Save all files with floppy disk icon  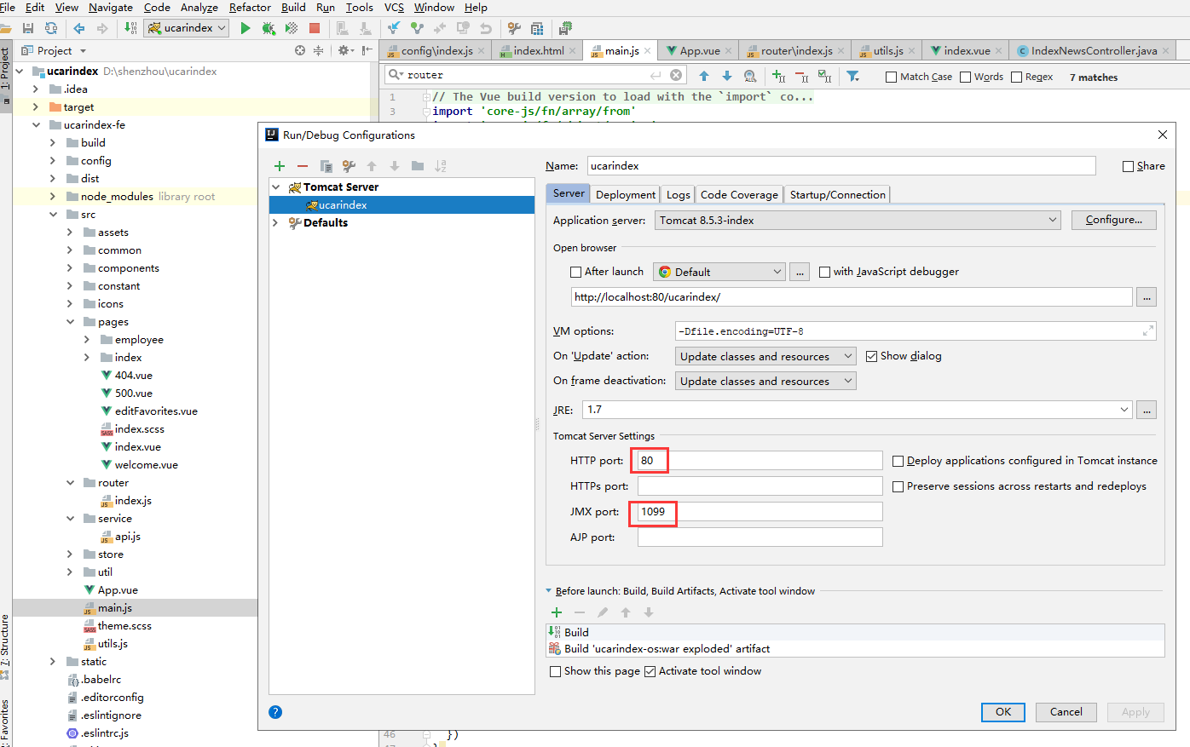point(28,28)
